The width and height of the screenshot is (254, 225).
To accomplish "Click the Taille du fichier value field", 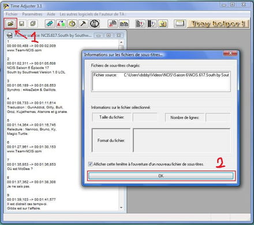I will [x=145, y=117].
